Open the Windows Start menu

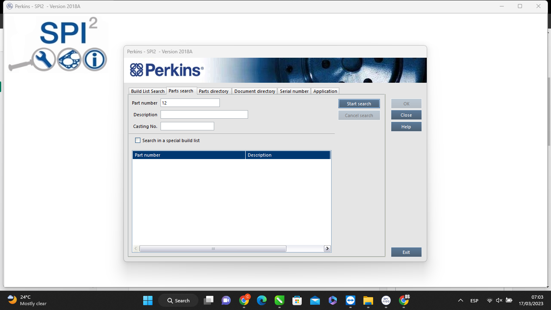coord(148,300)
